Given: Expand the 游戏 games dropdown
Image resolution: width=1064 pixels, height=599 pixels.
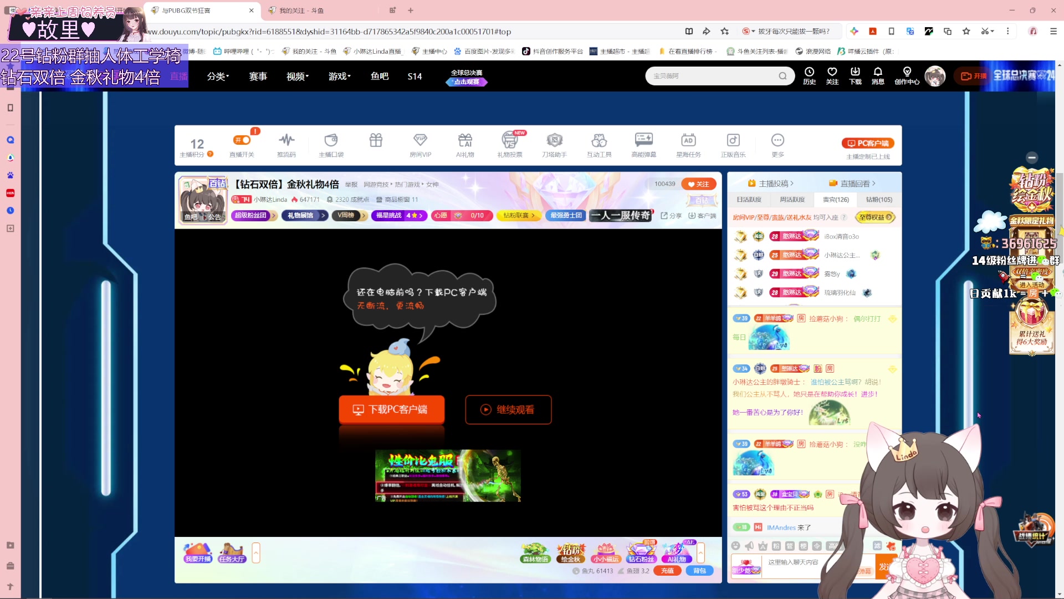Looking at the screenshot, I should coord(340,77).
